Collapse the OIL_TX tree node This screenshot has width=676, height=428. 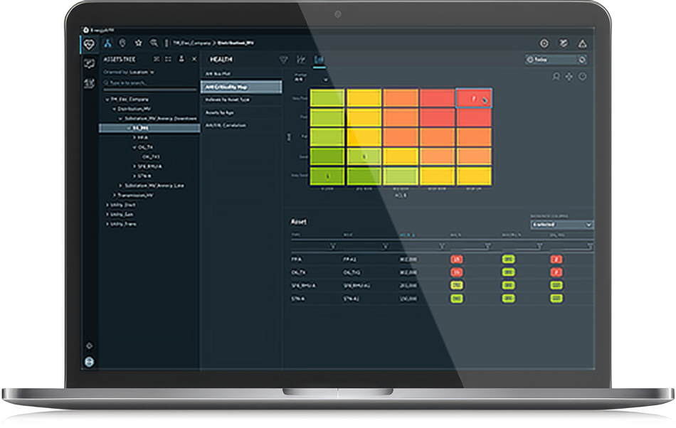click(134, 147)
